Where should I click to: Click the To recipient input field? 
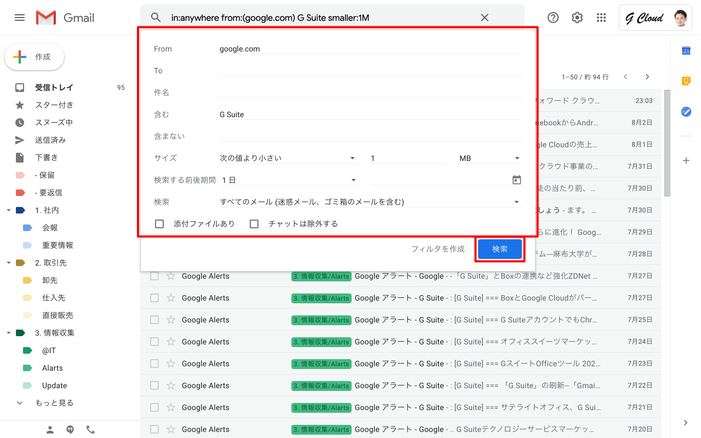[370, 71]
